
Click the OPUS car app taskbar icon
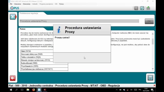(39, 90)
